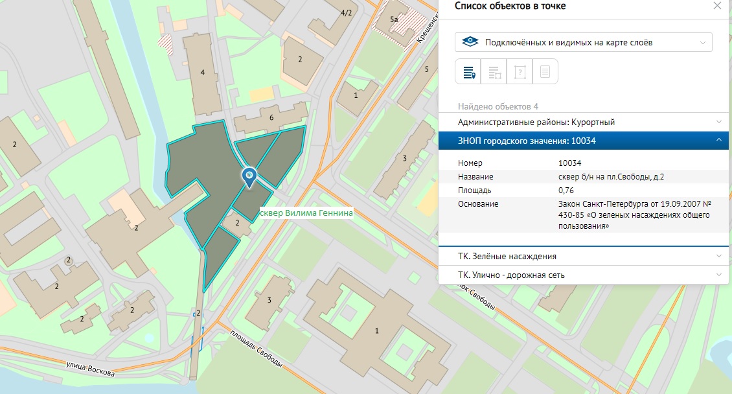This screenshot has width=732, height=394.
Task: Select the objects-in-area list icon
Action: pos(494,72)
